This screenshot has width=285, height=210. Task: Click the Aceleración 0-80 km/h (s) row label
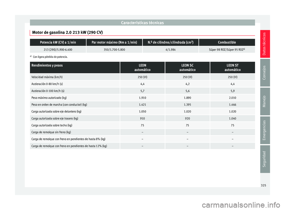coord(47,84)
